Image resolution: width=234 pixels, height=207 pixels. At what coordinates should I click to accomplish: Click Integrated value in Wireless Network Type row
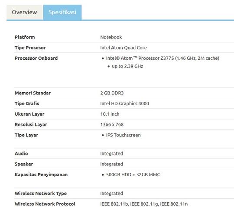[112, 194]
